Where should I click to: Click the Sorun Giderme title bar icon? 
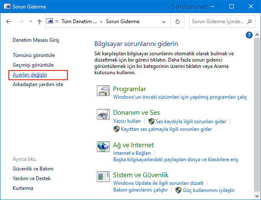[x=7, y=6]
